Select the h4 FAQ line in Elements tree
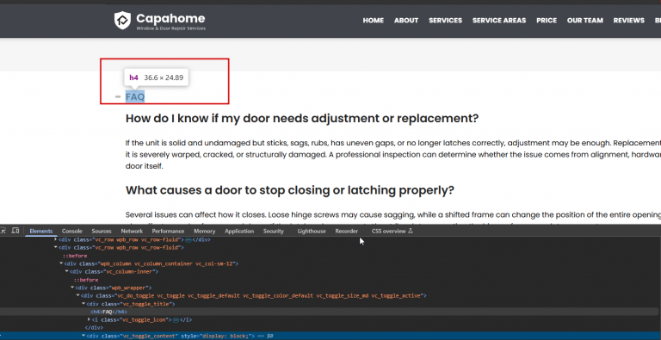The image size is (661, 340). pos(329,312)
